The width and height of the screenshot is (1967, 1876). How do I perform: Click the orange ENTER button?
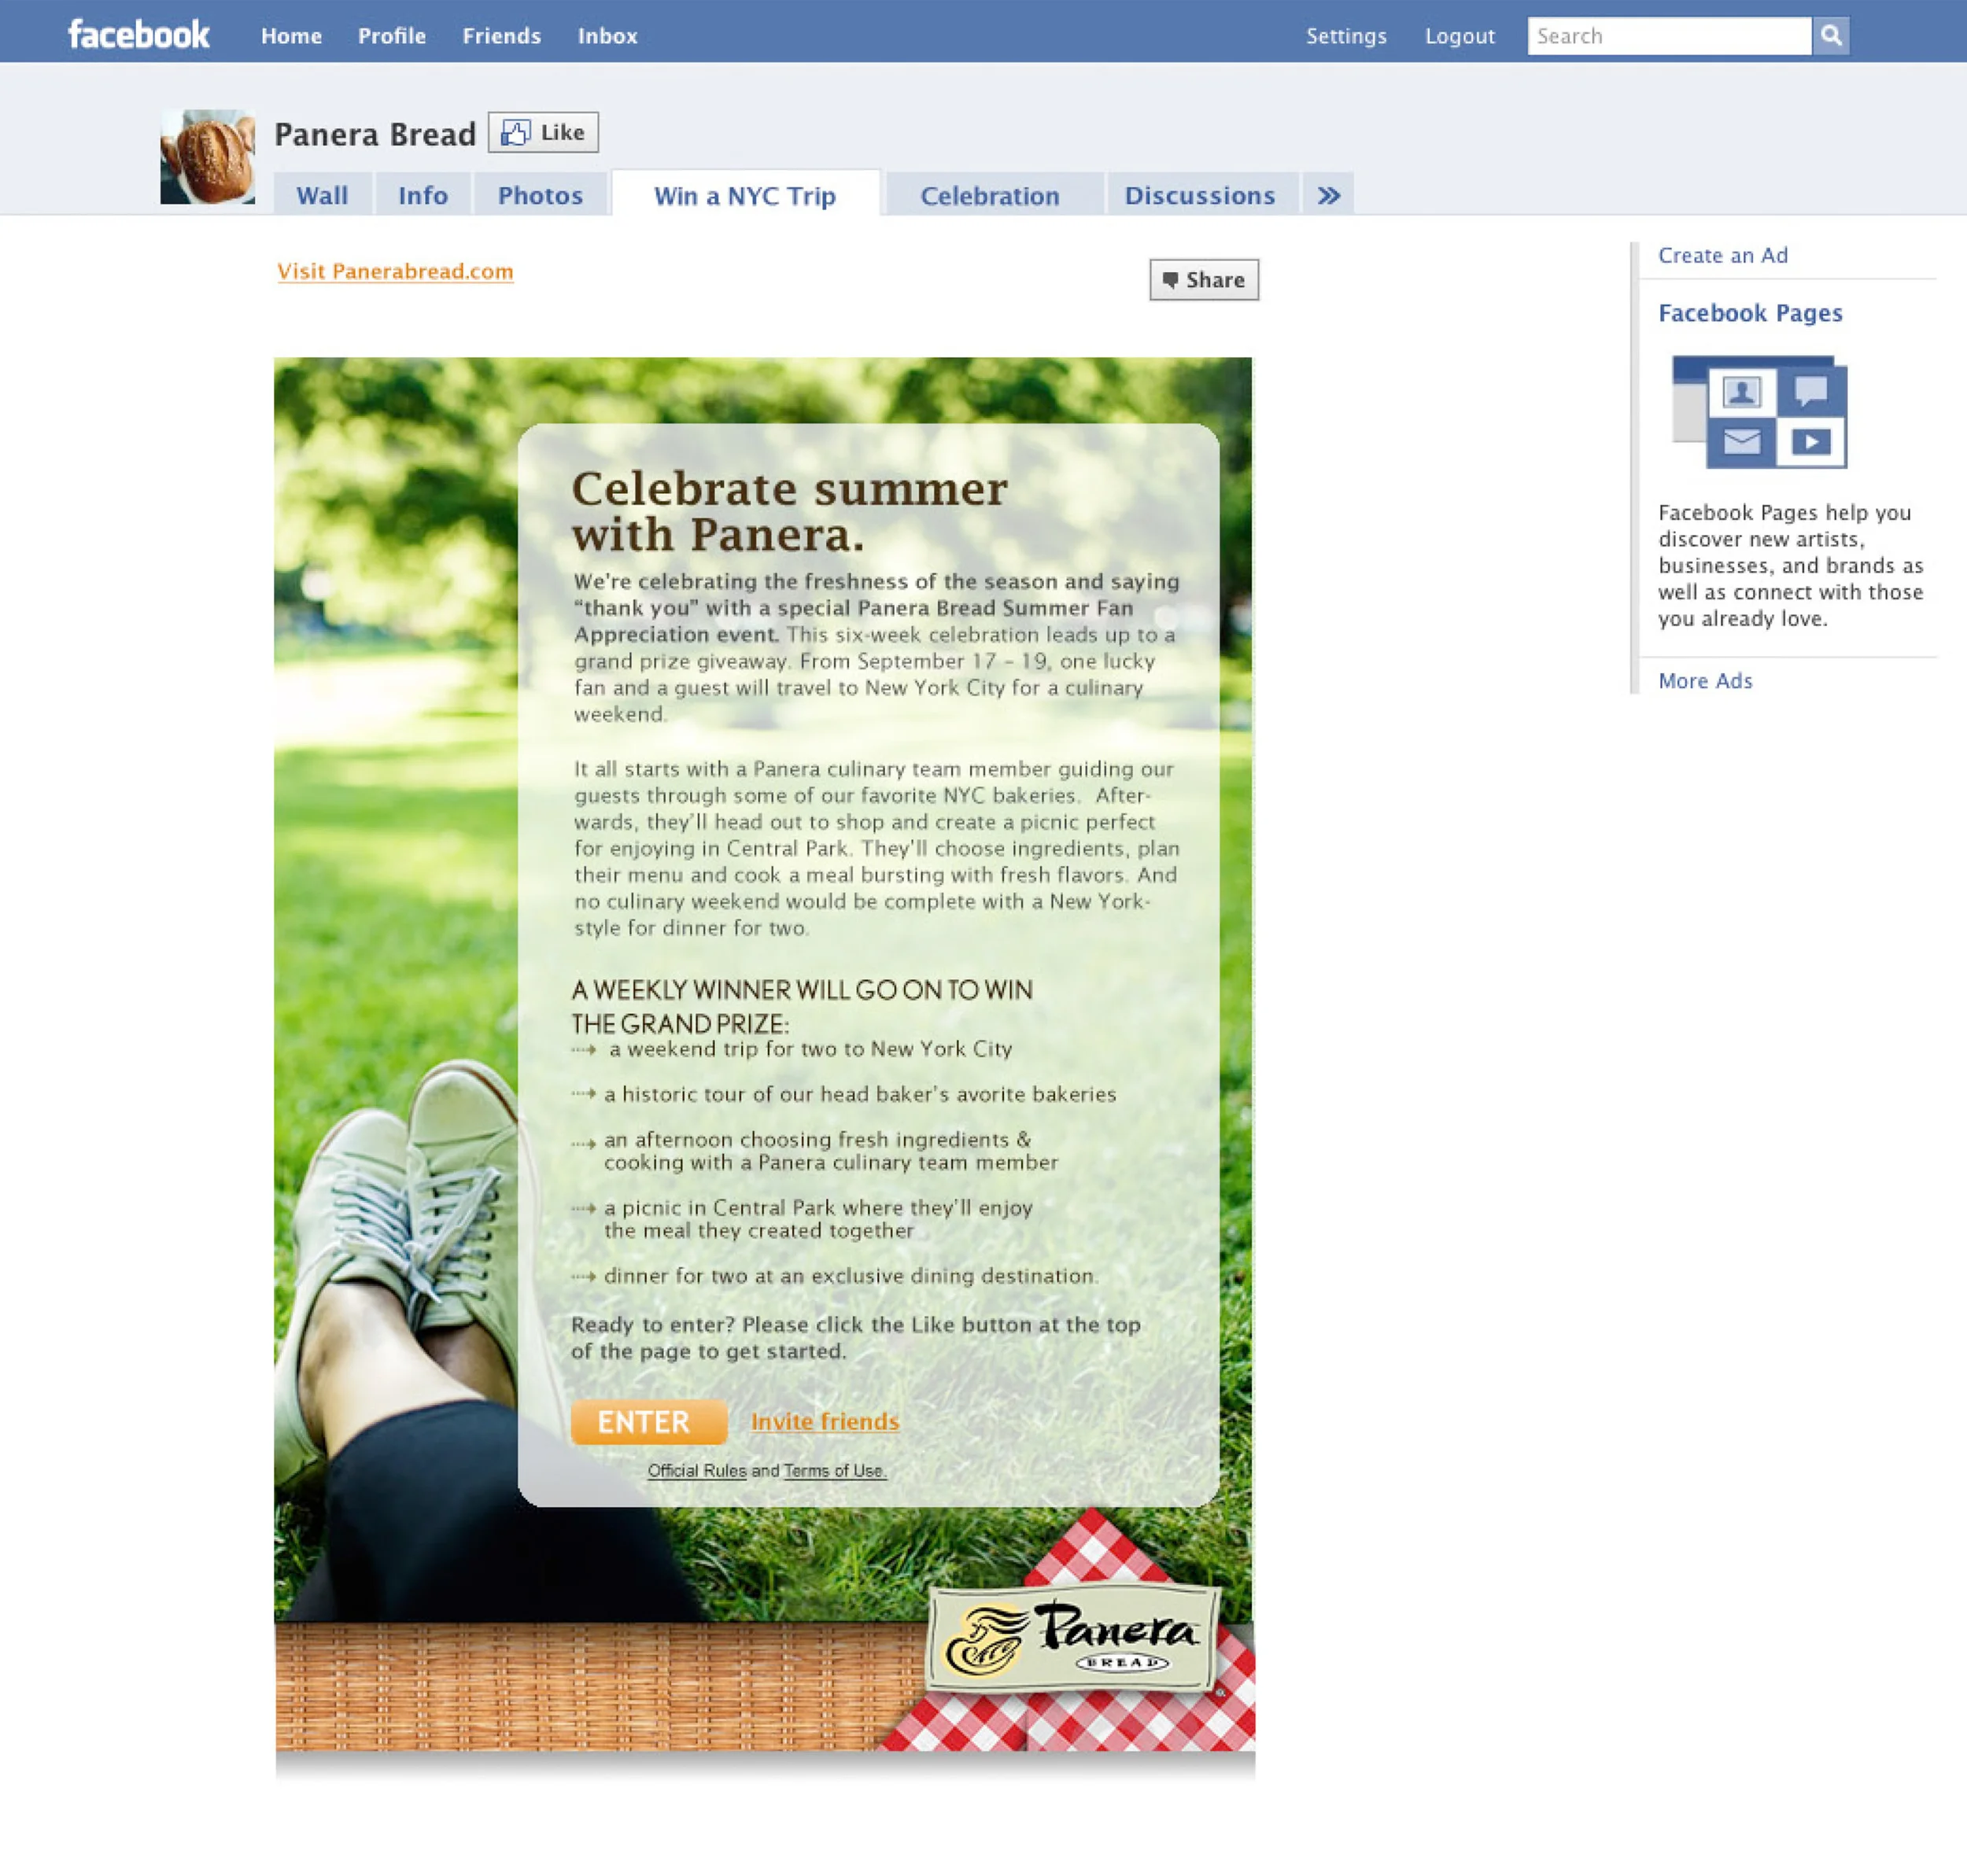648,1421
